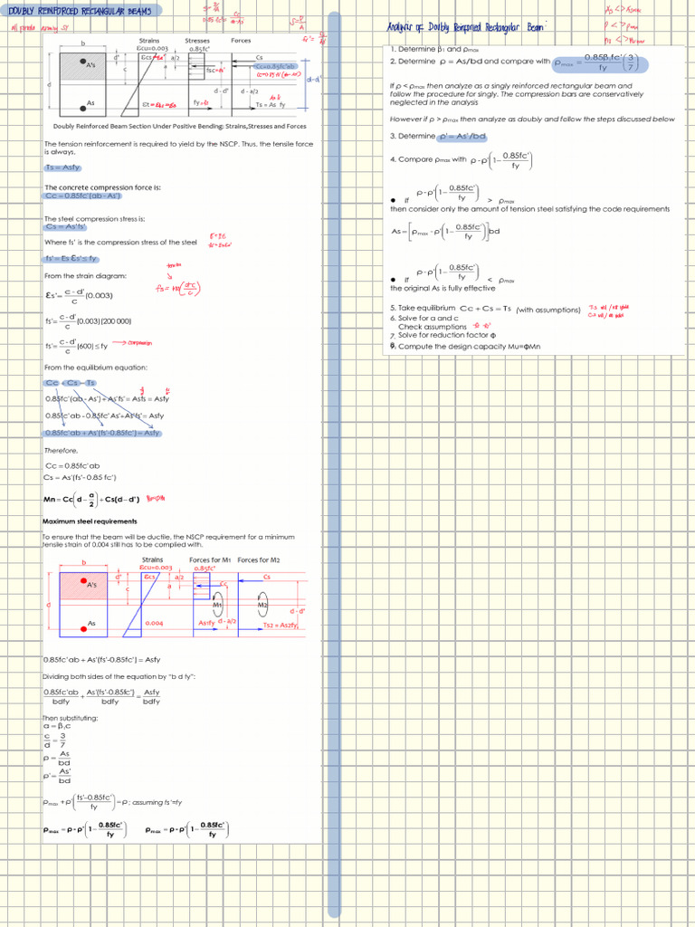
Task: Select the bold "Mn = Cc(d - a/2) + Cs(d-d')" equation
Action: click(x=91, y=500)
